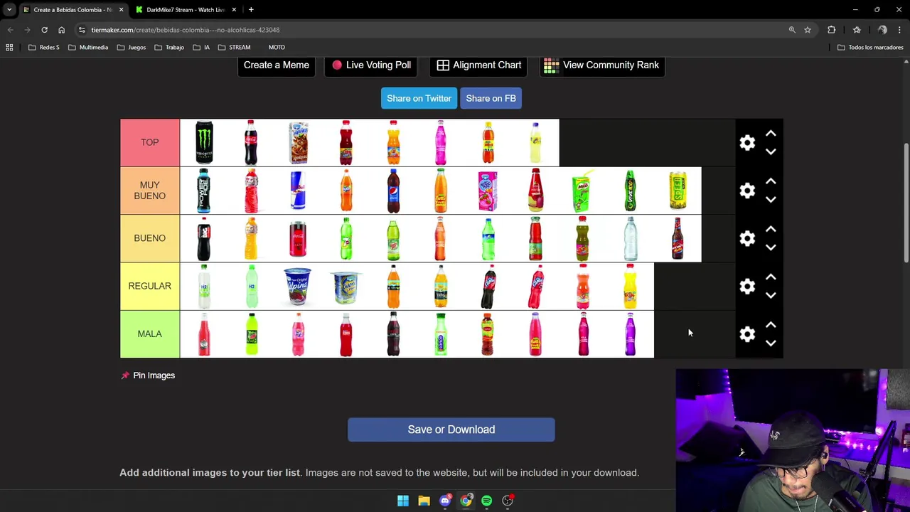Select pink bottle in TOP tier
The height and width of the screenshot is (512, 910).
[x=441, y=142]
